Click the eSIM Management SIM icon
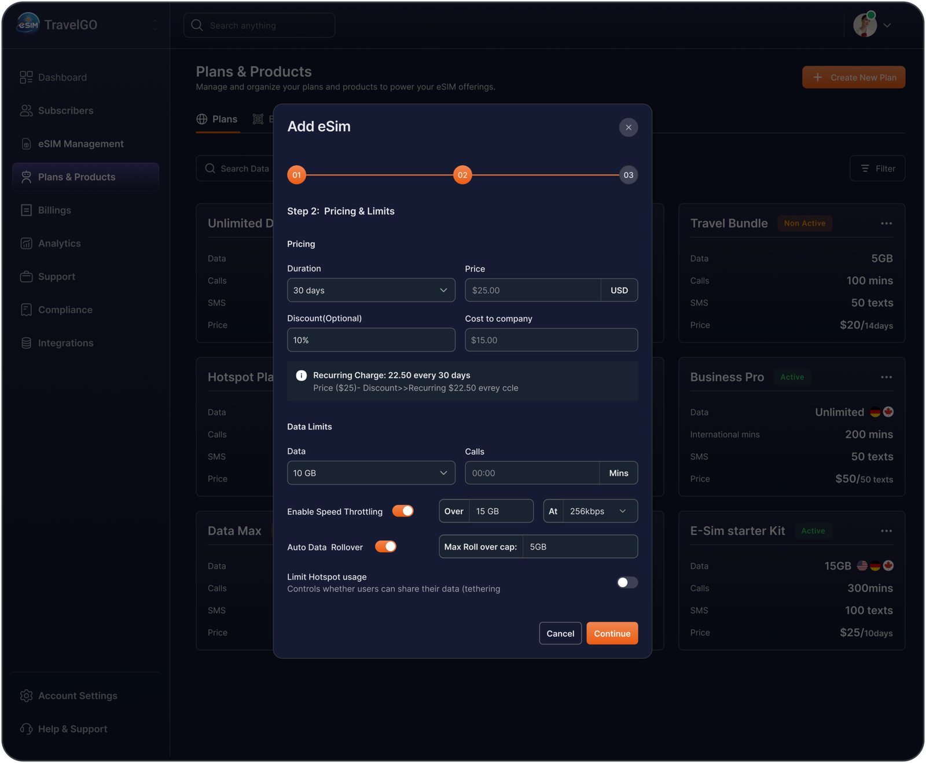Image resolution: width=926 pixels, height=763 pixels. click(x=26, y=144)
